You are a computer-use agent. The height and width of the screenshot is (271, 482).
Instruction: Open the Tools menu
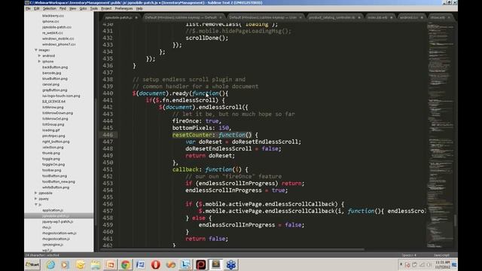click(x=93, y=8)
